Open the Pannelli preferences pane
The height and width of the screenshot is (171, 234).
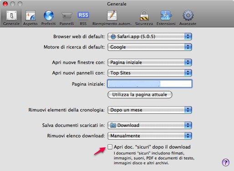click(x=67, y=18)
